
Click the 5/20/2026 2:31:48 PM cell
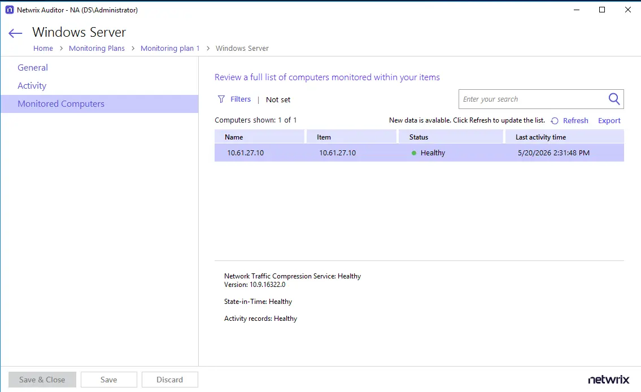pos(553,153)
